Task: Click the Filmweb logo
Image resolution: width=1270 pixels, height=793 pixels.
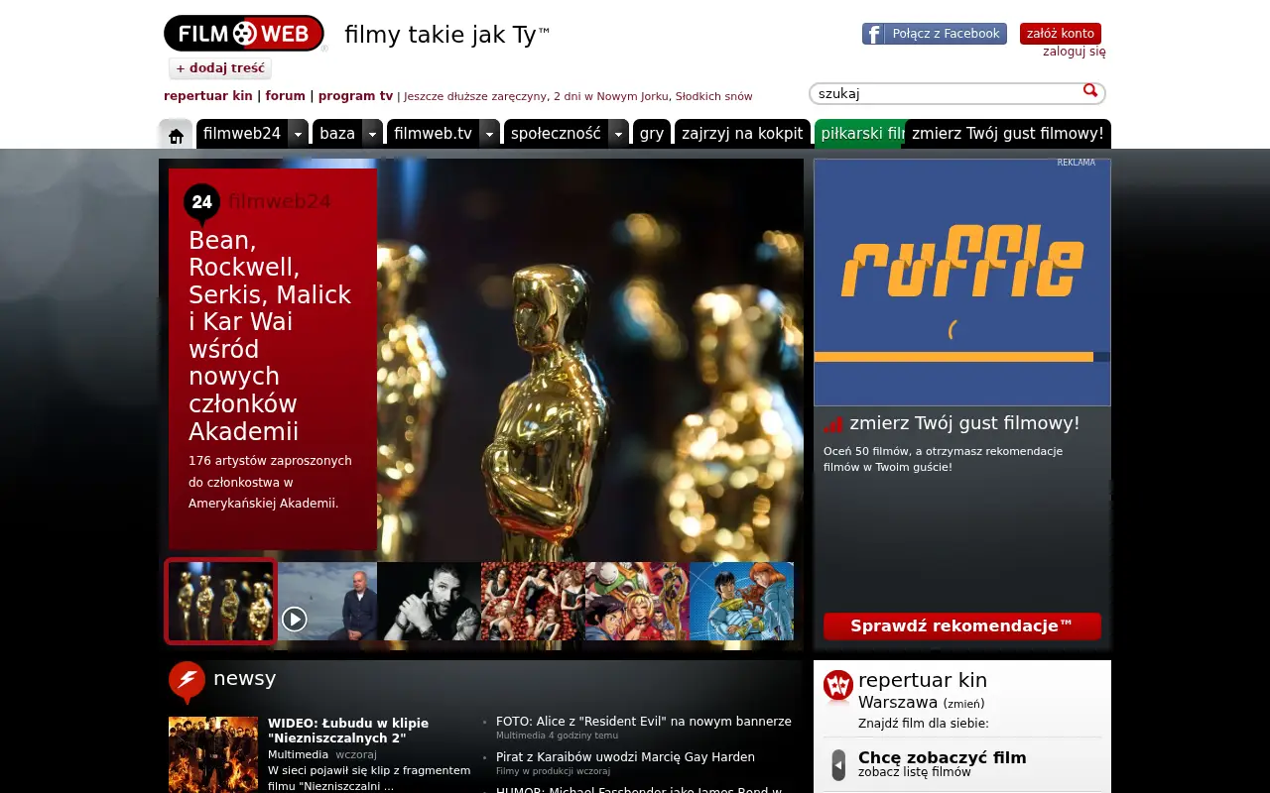Action: pos(244,34)
